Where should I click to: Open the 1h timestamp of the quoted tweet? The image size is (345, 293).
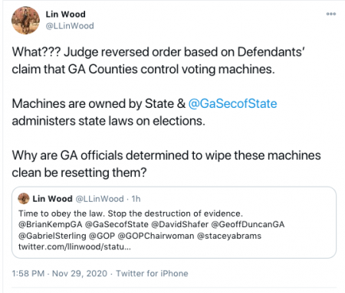(x=136, y=199)
